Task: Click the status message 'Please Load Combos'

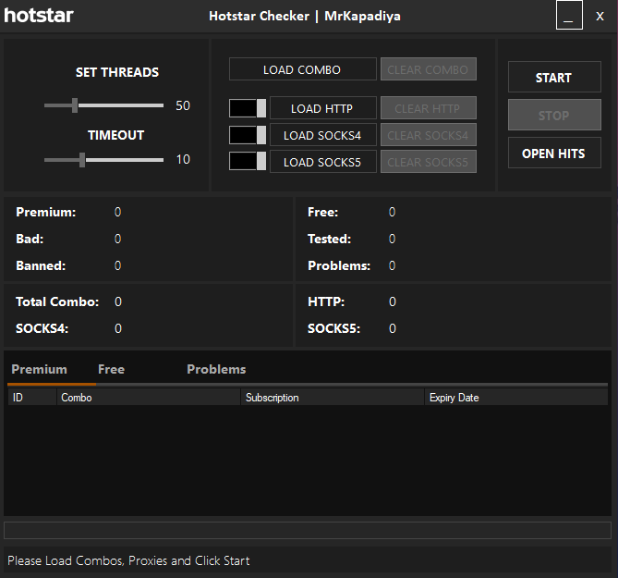Action: click(x=128, y=560)
